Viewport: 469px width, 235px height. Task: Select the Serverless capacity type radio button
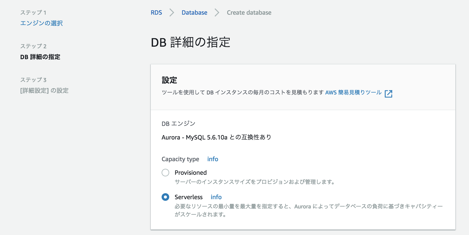(x=165, y=197)
